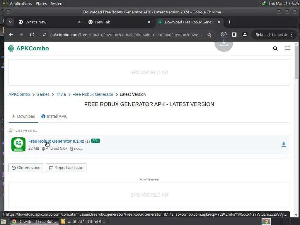Open Chrome three-dot menu

[292, 35]
